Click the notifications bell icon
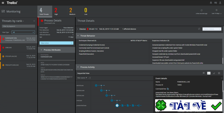This screenshot has height=113, width=224. coord(211,3)
